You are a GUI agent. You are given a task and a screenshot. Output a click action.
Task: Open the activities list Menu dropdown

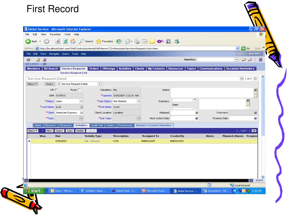(x=33, y=131)
